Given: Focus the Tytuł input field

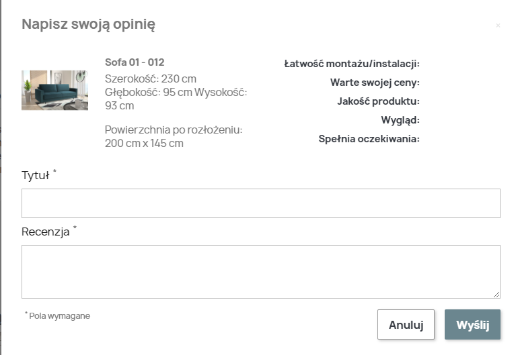Looking at the screenshot, I should point(260,203).
